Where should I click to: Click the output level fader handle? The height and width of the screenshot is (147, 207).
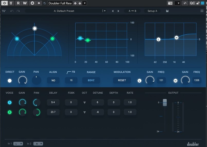(x=165, y=102)
